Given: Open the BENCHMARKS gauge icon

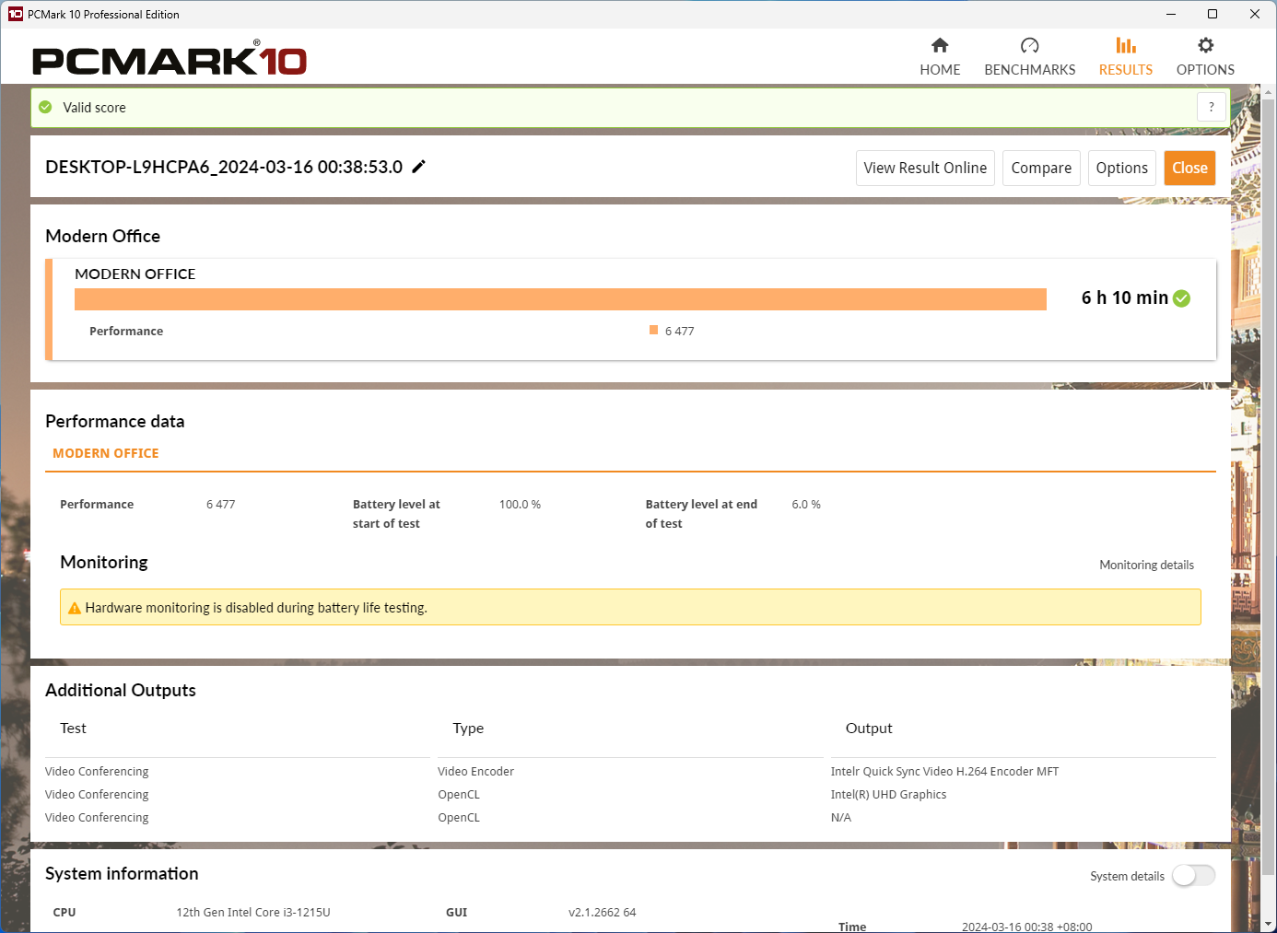Looking at the screenshot, I should click(1030, 45).
